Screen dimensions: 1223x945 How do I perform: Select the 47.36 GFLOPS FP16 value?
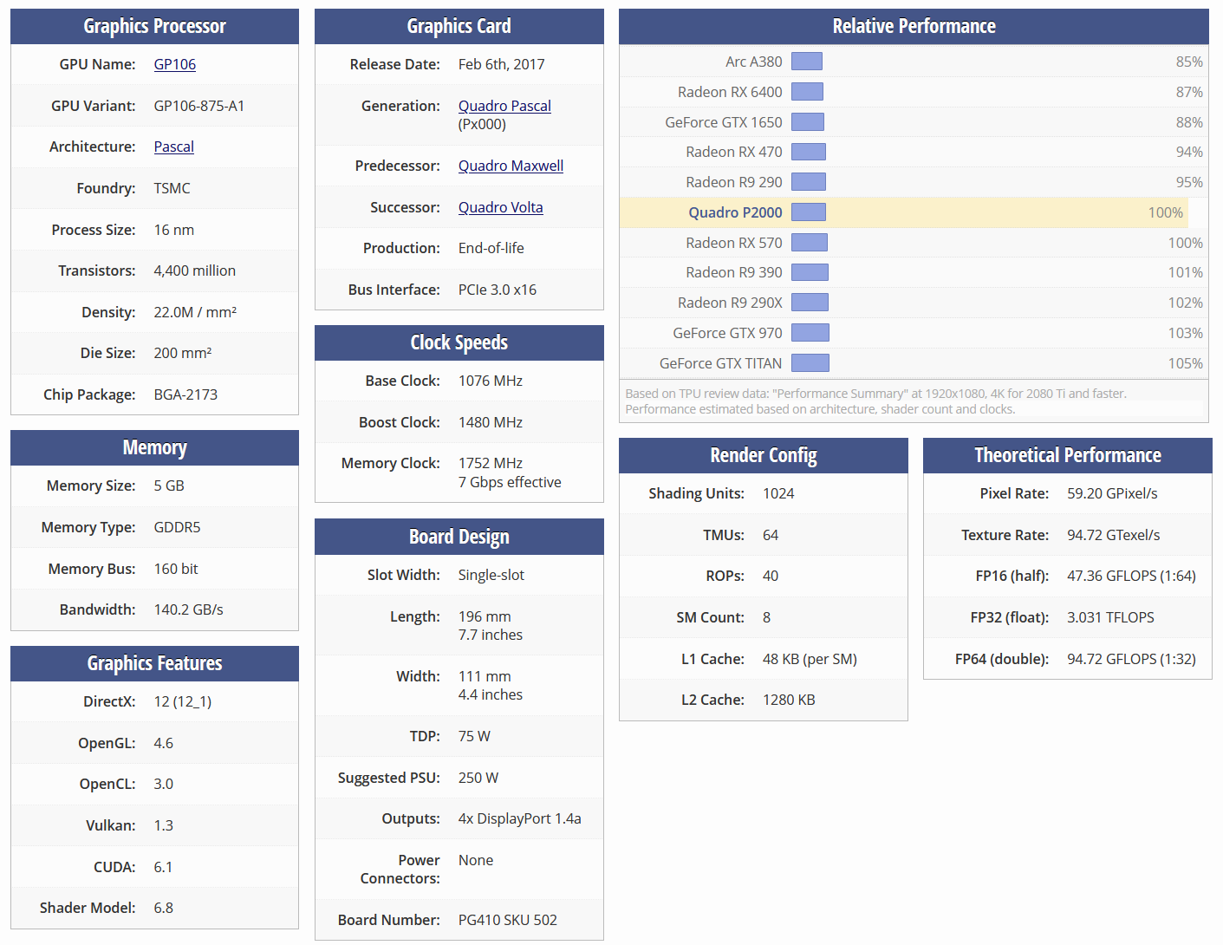click(1131, 576)
